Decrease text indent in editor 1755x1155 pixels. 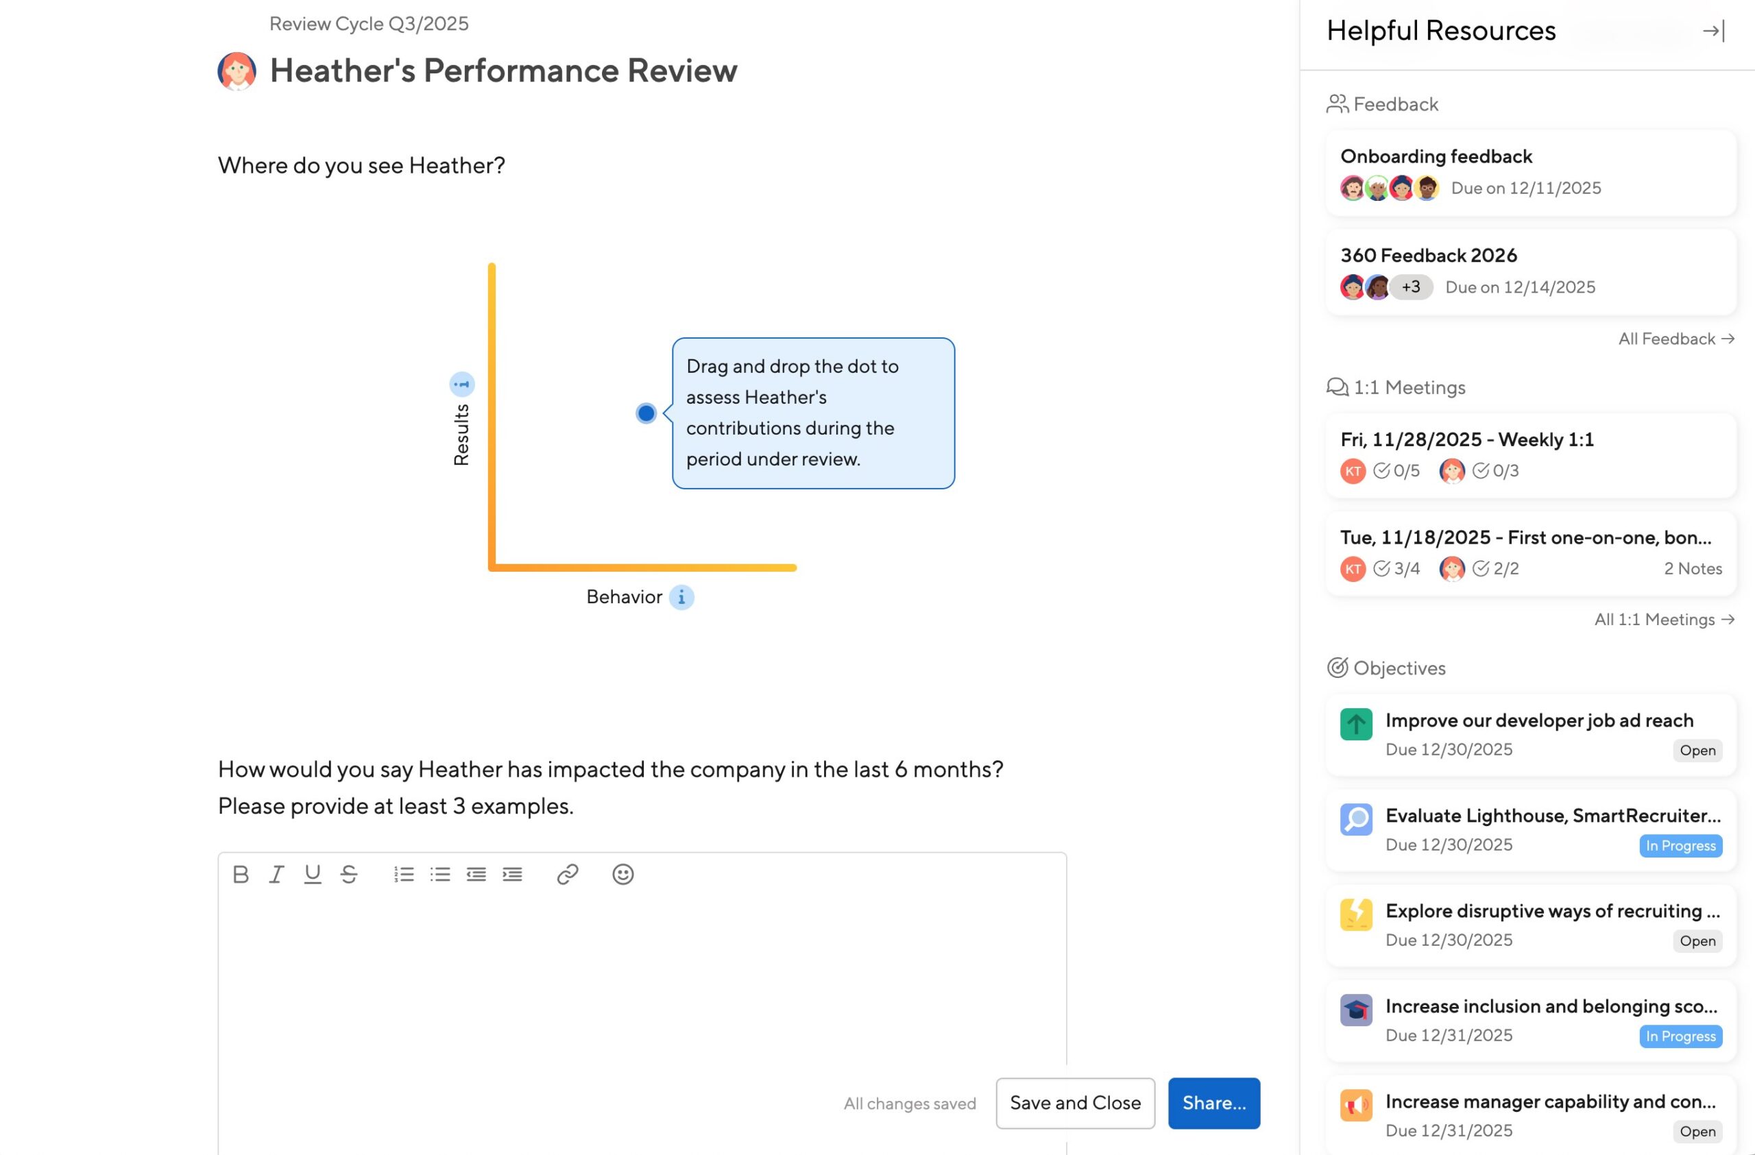(x=476, y=874)
